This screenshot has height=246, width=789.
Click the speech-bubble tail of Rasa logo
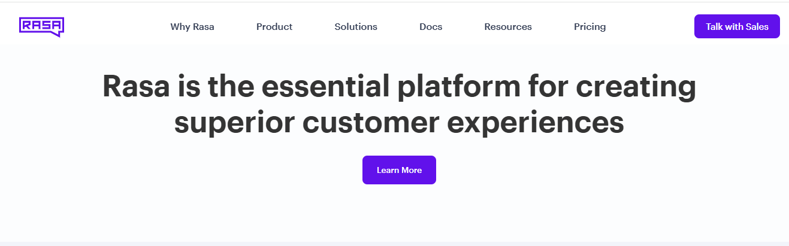pyautogui.click(x=57, y=34)
